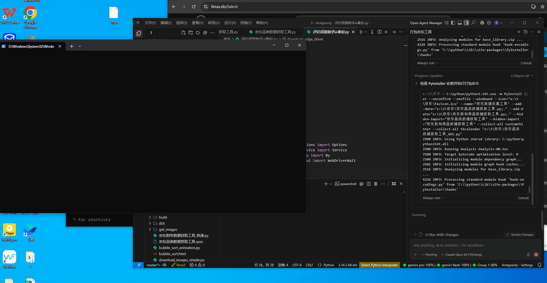Open the Explorer view in the activity bar
This screenshot has height=283, width=547.
click(138, 34)
